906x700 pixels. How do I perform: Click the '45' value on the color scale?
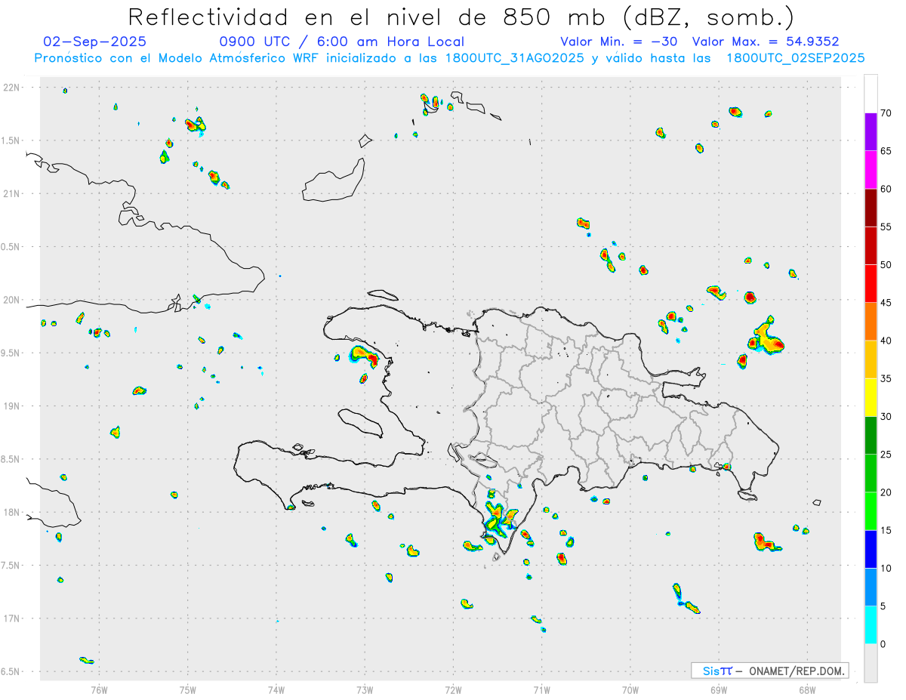point(886,303)
